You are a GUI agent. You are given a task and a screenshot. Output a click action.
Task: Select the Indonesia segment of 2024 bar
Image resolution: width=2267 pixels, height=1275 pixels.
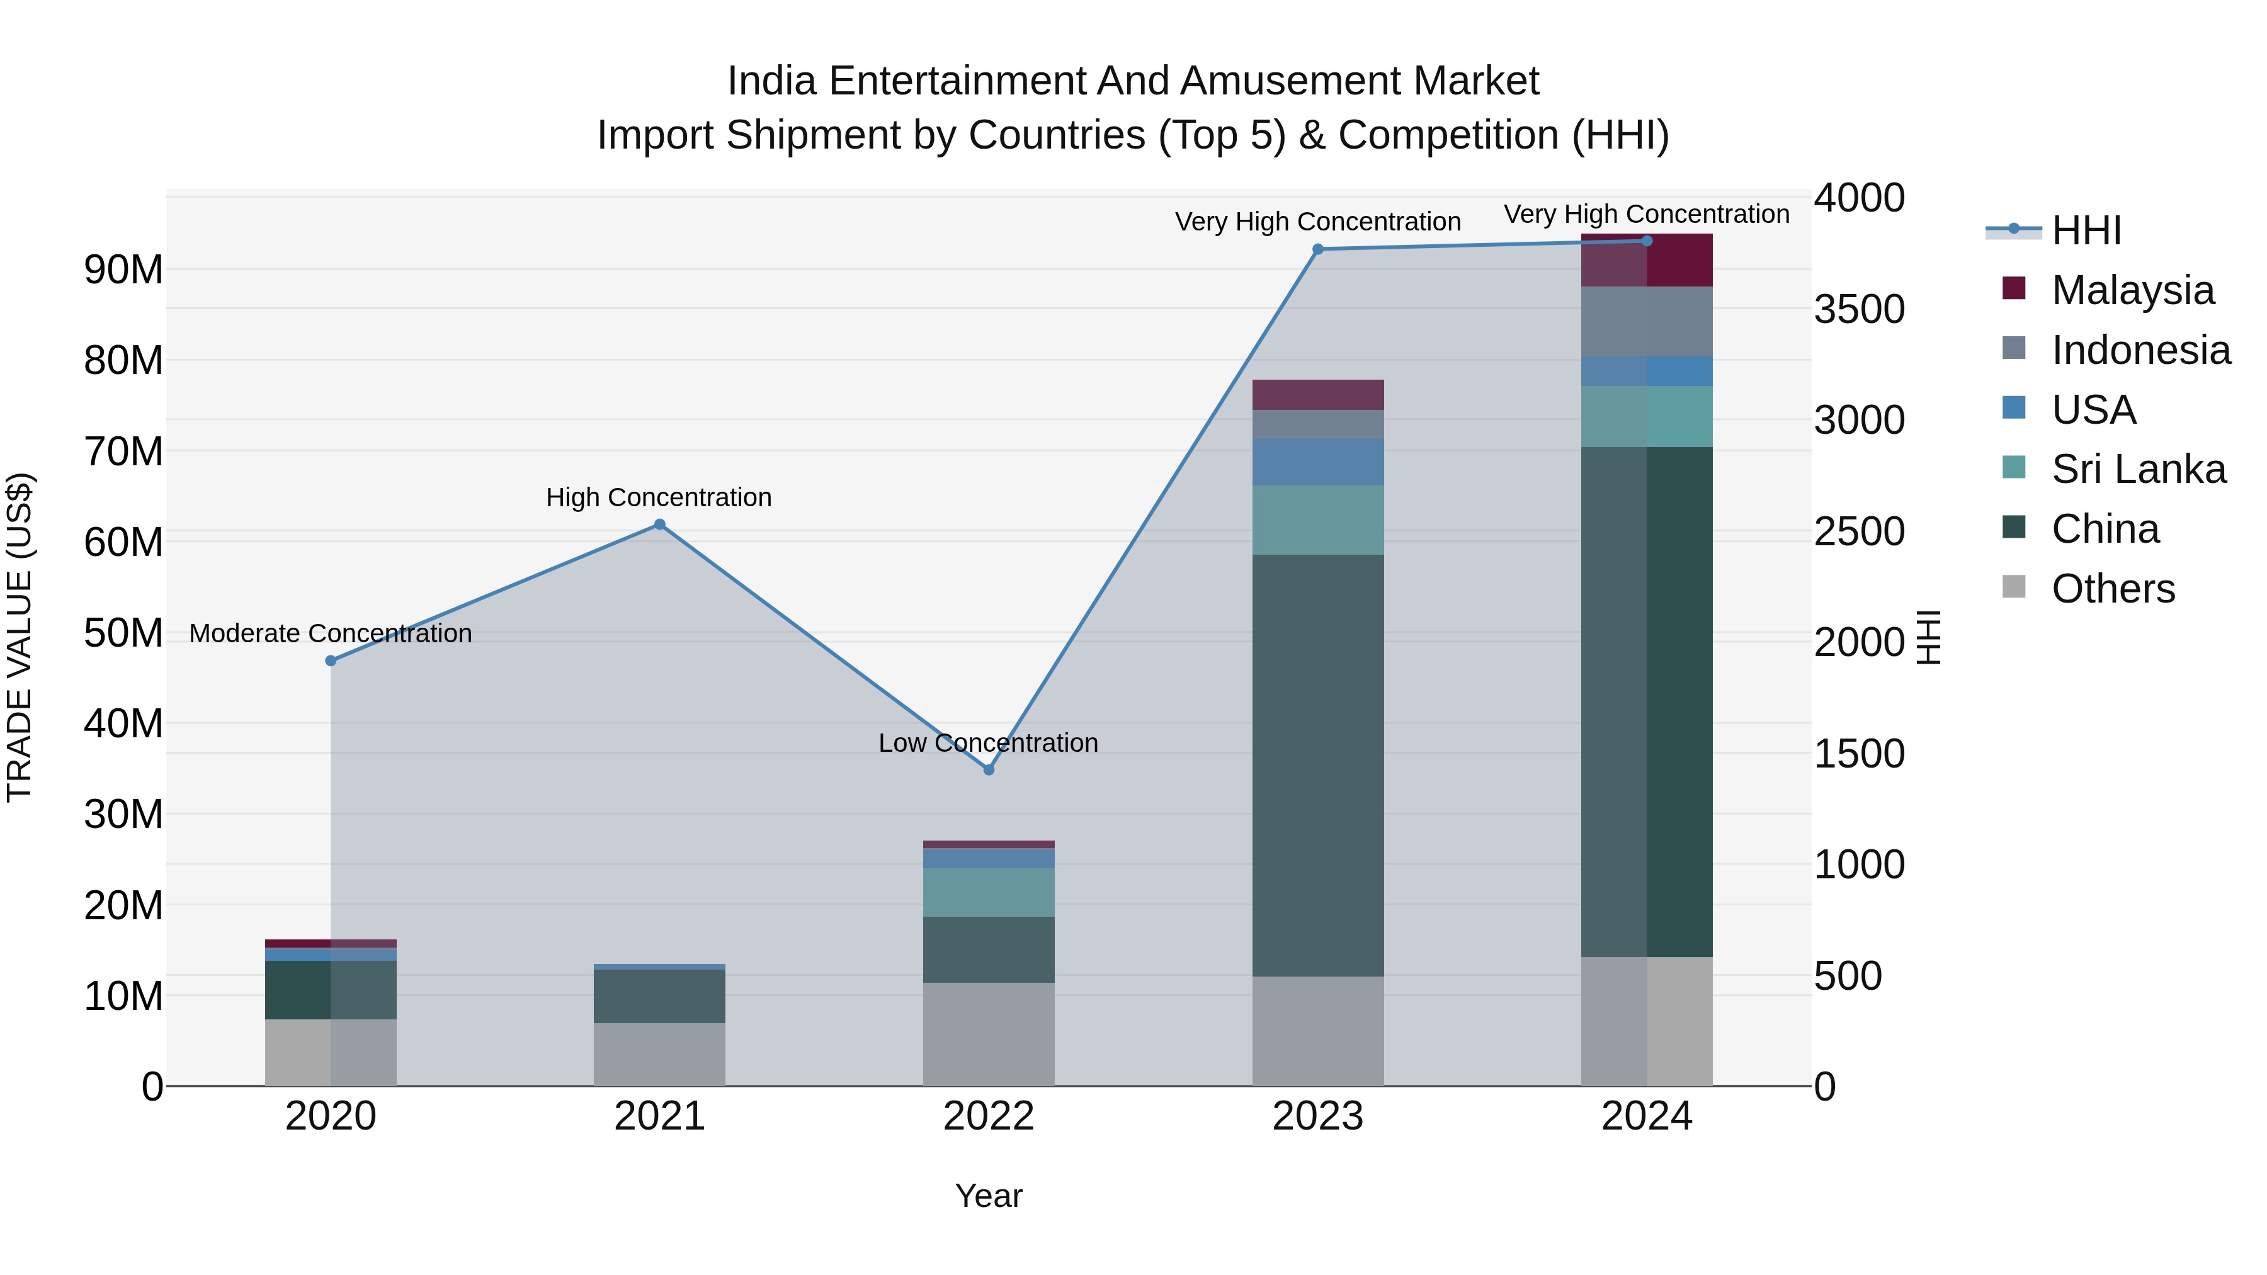click(1647, 322)
